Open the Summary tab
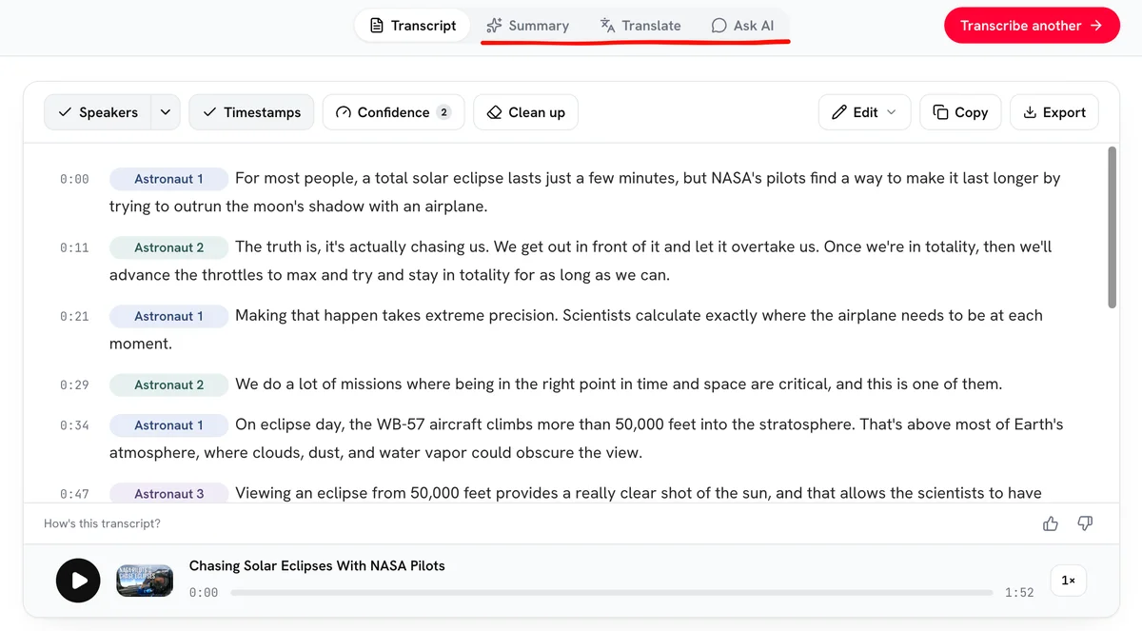Image resolution: width=1142 pixels, height=631 pixels. [x=527, y=26]
